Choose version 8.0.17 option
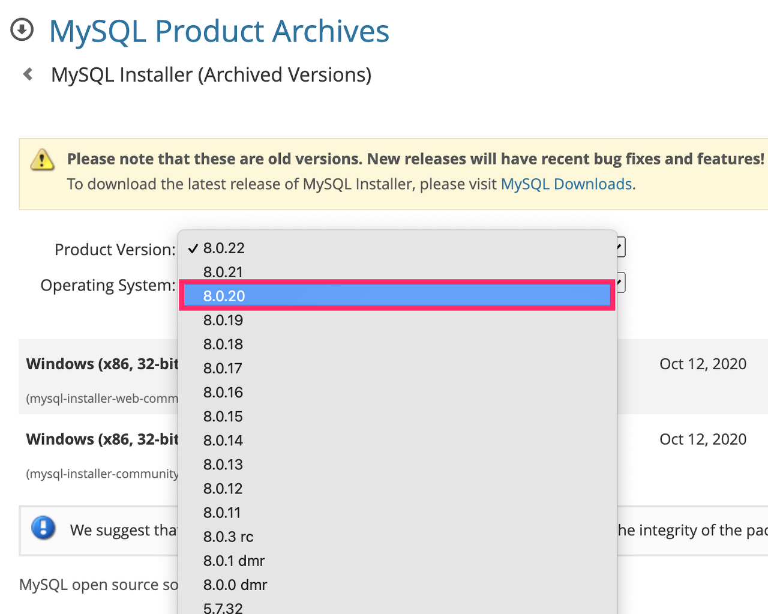The height and width of the screenshot is (614, 768). [x=223, y=368]
